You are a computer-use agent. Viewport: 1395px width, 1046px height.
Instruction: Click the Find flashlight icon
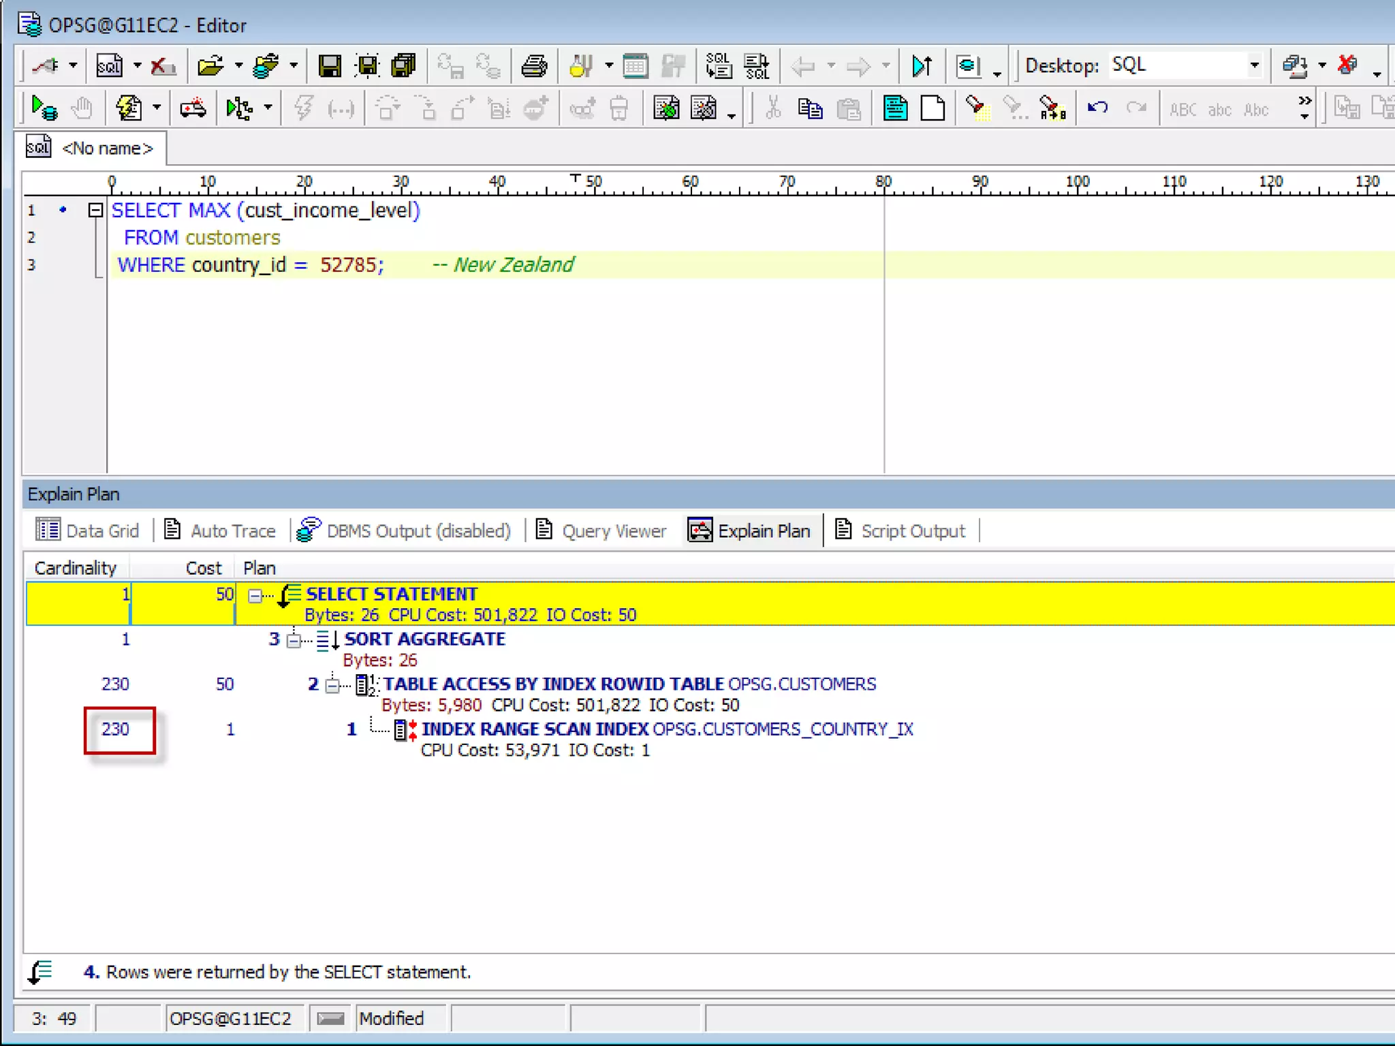976,108
